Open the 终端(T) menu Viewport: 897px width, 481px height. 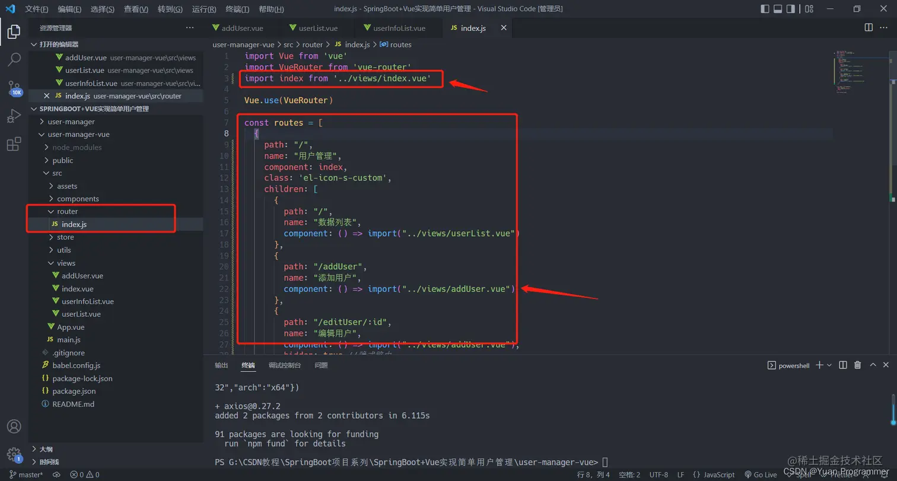click(237, 9)
